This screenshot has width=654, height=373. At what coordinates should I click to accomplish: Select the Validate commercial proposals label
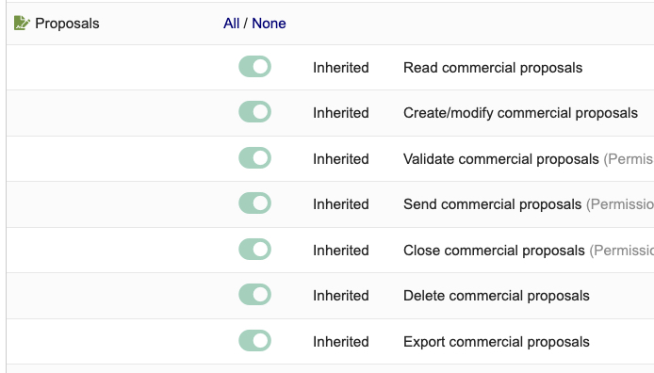pyautogui.click(x=501, y=159)
